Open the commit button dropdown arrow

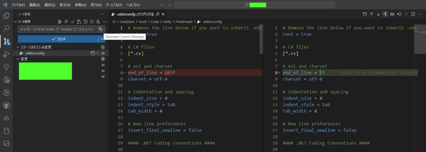pos(102,39)
